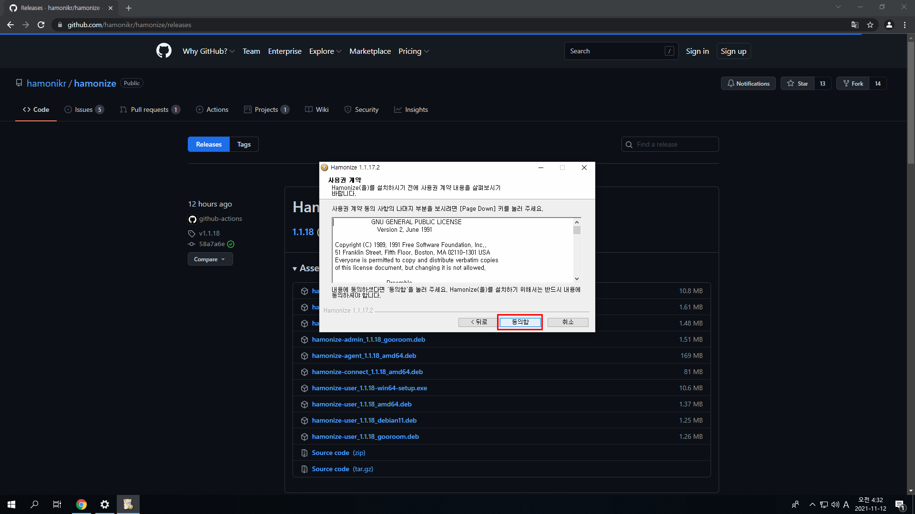Click the Sign in link
Image resolution: width=915 pixels, height=514 pixels.
pyautogui.click(x=697, y=51)
